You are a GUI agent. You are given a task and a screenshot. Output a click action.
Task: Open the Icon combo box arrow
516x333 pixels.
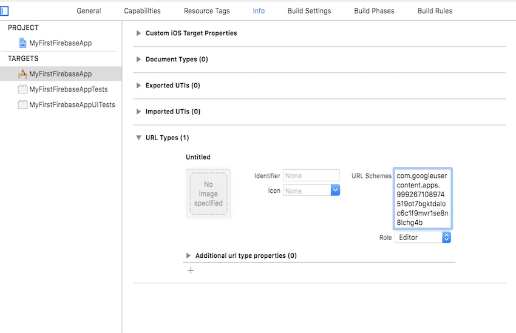(335, 190)
